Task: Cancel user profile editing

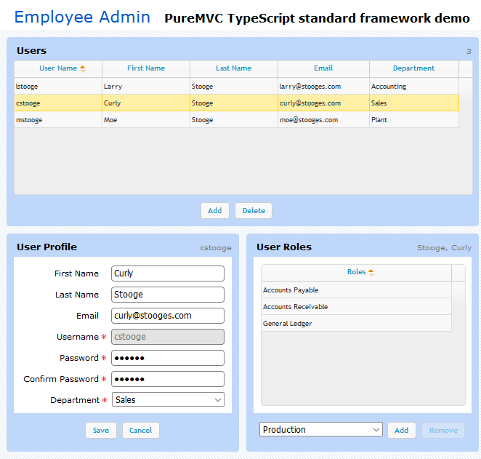Action: pyautogui.click(x=141, y=430)
